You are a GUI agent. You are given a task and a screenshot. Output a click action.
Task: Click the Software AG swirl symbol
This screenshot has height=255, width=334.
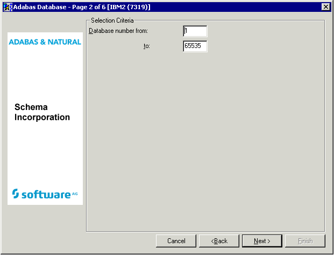coord(16,194)
